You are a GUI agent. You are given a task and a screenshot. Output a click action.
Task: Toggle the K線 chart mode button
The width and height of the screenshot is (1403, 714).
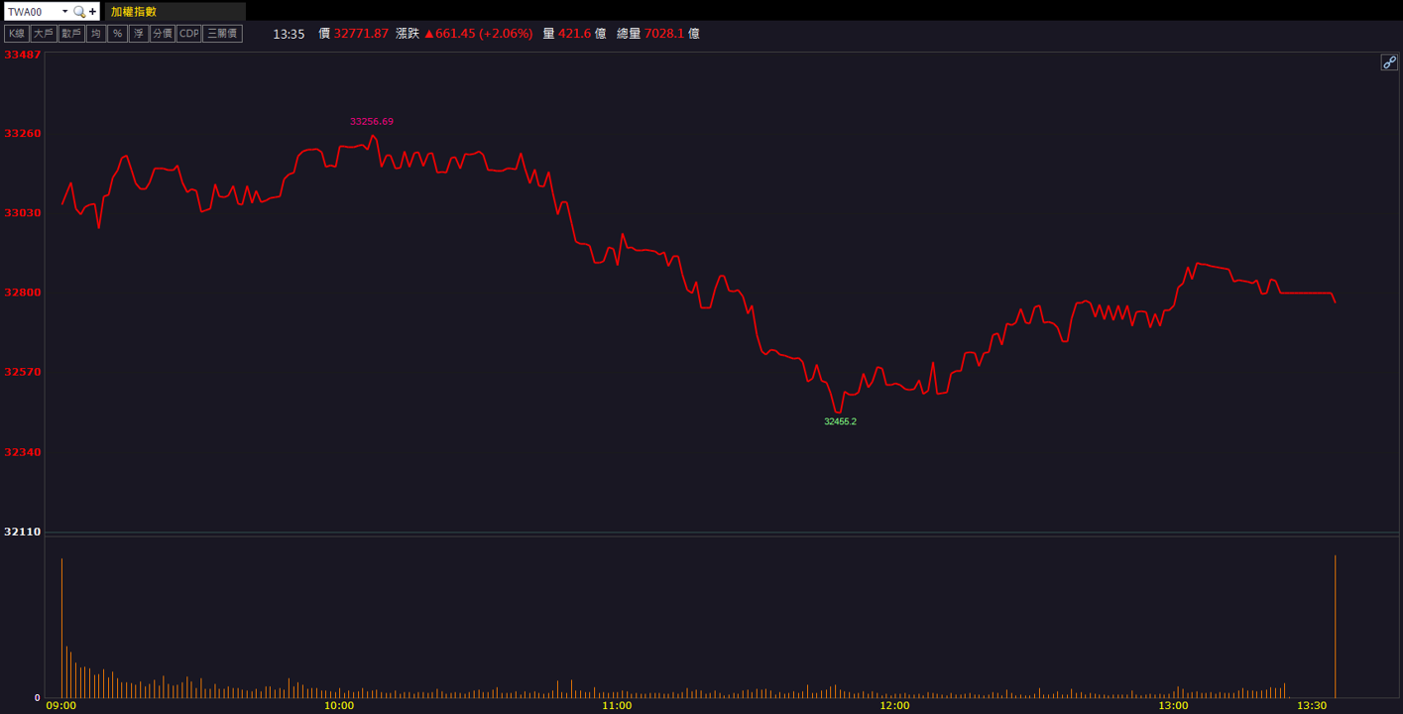coord(16,34)
